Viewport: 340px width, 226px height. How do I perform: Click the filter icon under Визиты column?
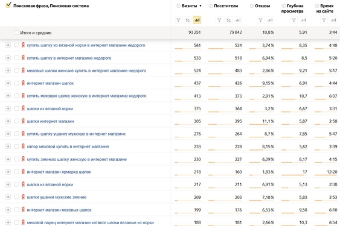click(x=178, y=20)
